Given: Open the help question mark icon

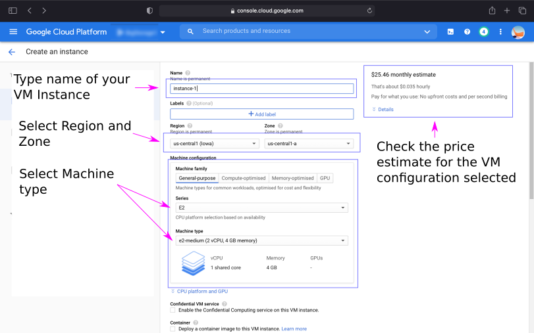Looking at the screenshot, I should click(467, 32).
